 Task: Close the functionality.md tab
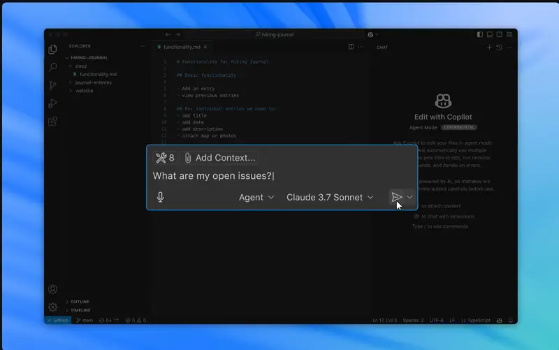[205, 47]
